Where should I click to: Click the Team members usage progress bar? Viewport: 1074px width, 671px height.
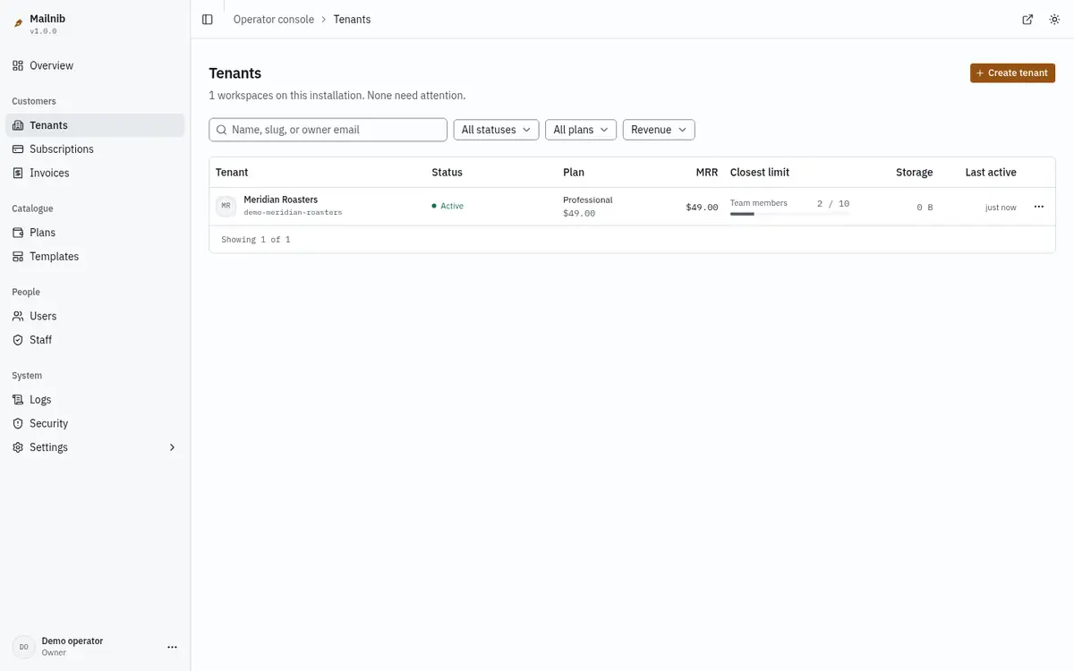[x=789, y=215]
